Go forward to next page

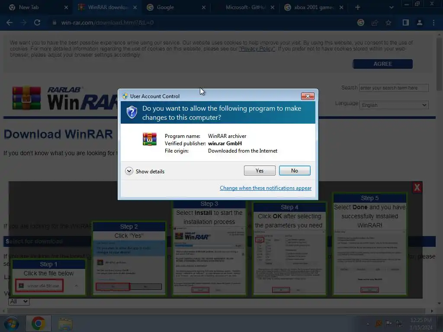point(23,22)
